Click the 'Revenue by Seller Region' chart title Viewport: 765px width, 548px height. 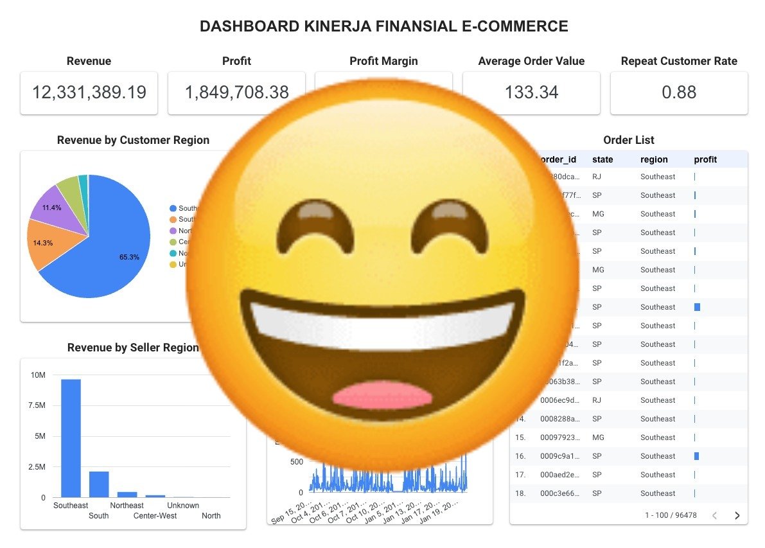tap(133, 348)
